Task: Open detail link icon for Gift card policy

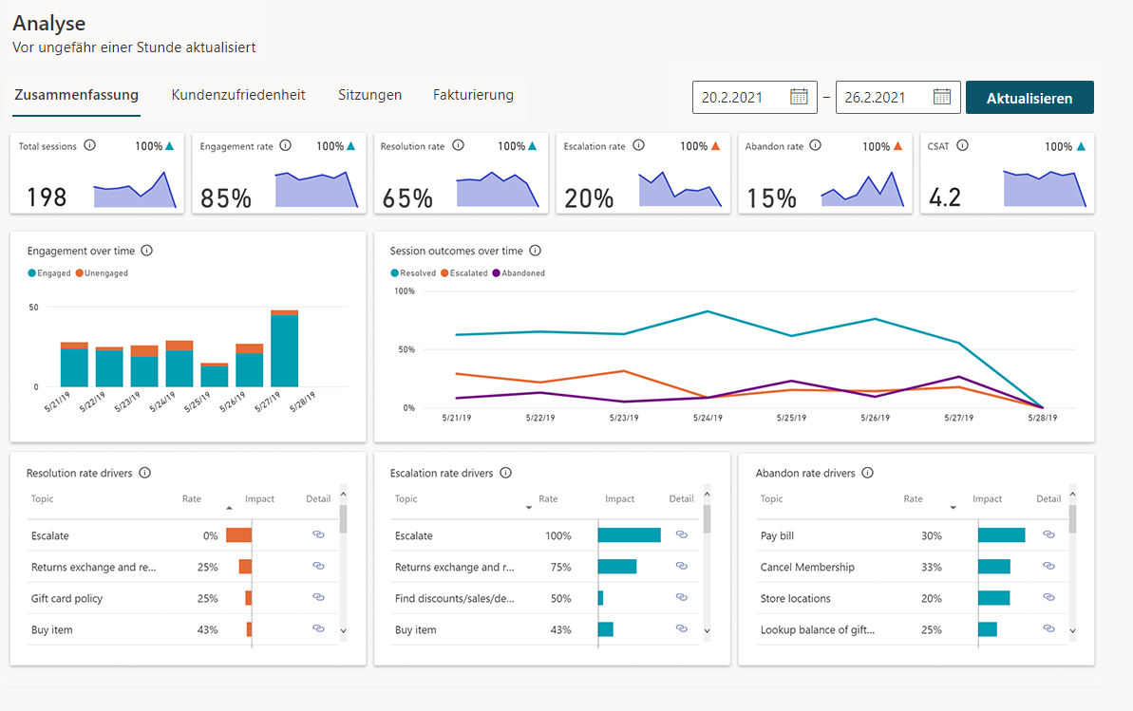Action: (x=318, y=598)
